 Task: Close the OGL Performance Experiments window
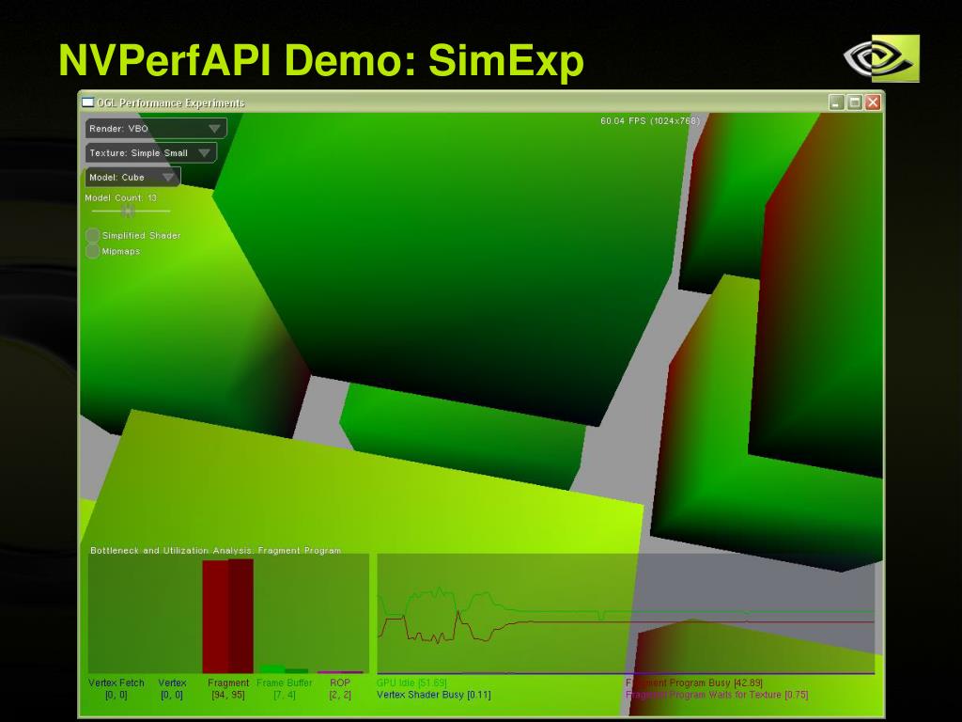click(x=873, y=102)
